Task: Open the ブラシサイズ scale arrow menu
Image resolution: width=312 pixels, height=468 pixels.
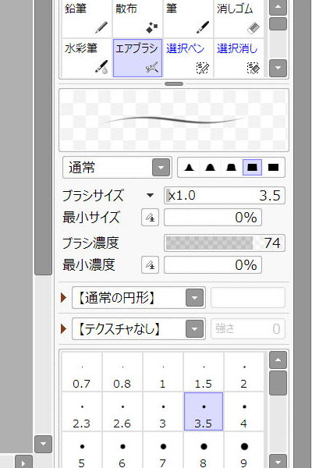Action: coord(151,196)
